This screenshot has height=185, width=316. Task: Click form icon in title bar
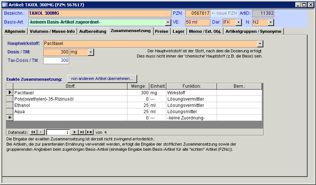pos(5,5)
